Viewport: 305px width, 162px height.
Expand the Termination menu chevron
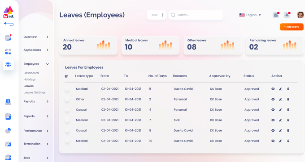[47, 144]
